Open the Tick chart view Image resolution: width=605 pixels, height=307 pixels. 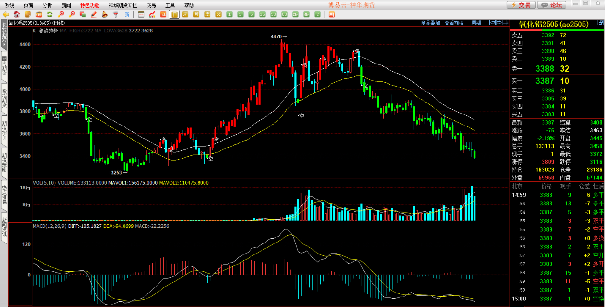163,14
